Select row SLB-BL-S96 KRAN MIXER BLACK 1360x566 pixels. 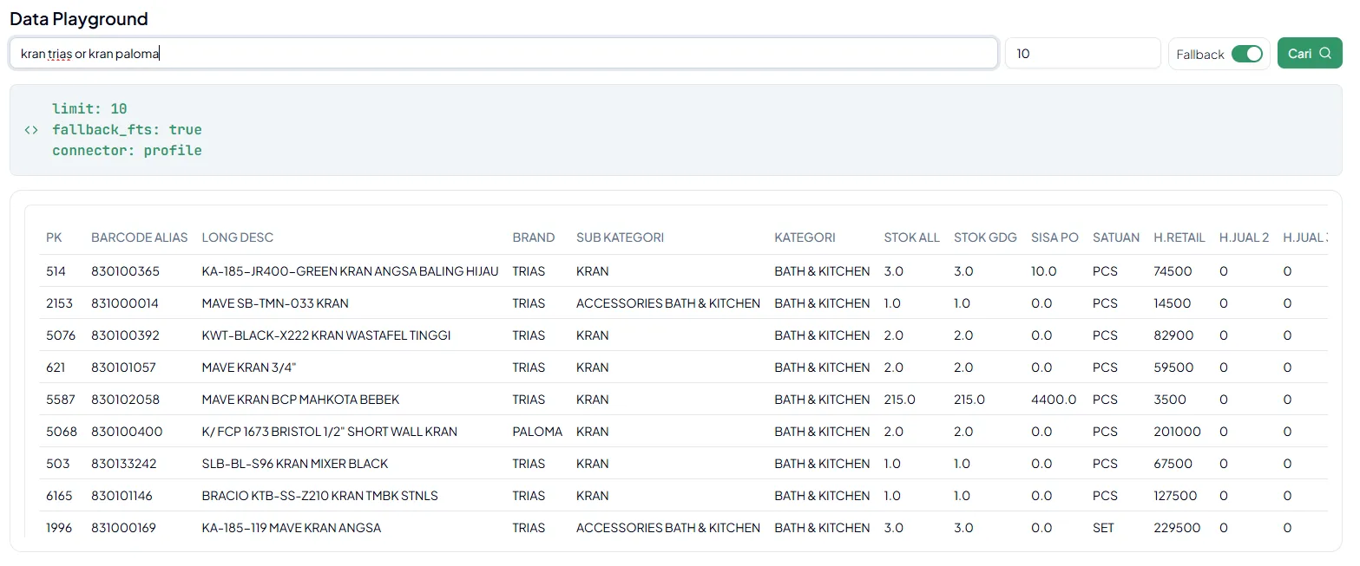(684, 464)
